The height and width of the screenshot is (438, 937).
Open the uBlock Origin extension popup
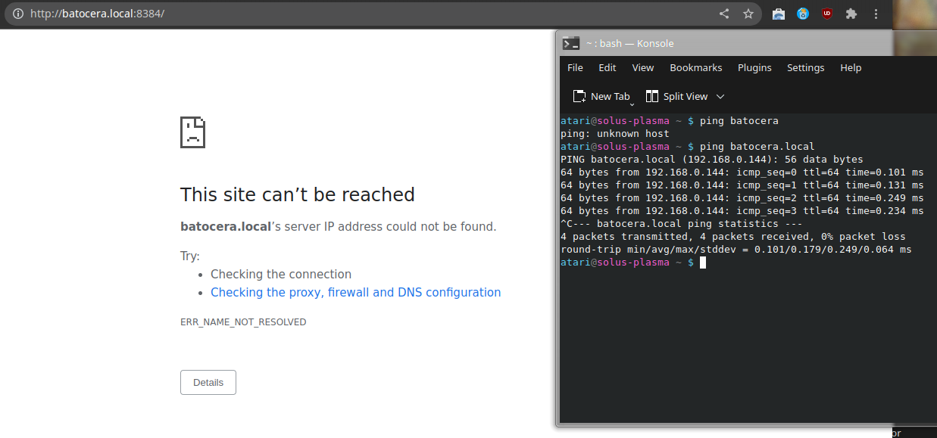pos(826,13)
